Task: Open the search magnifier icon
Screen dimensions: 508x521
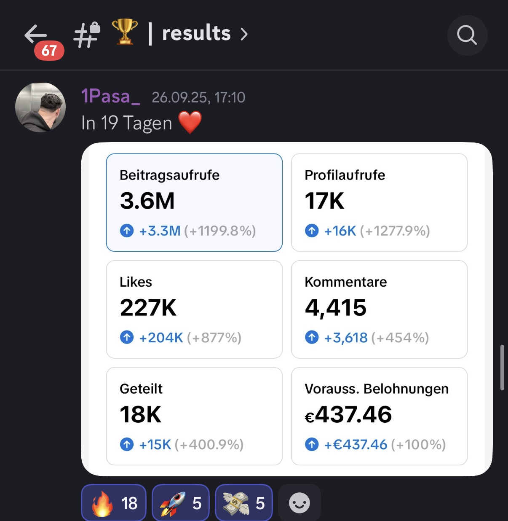Action: coord(467,35)
